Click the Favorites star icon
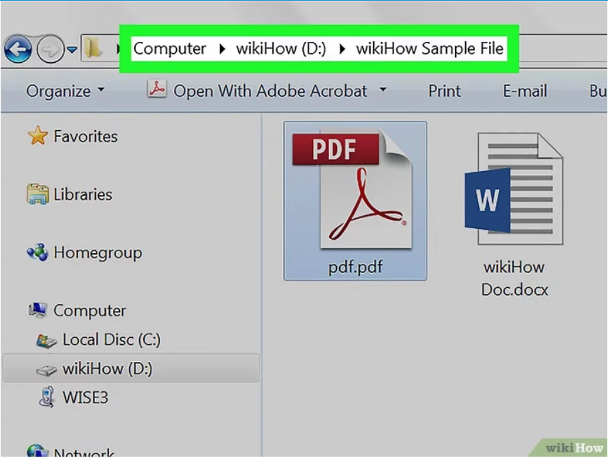The height and width of the screenshot is (458, 608). click(37, 136)
